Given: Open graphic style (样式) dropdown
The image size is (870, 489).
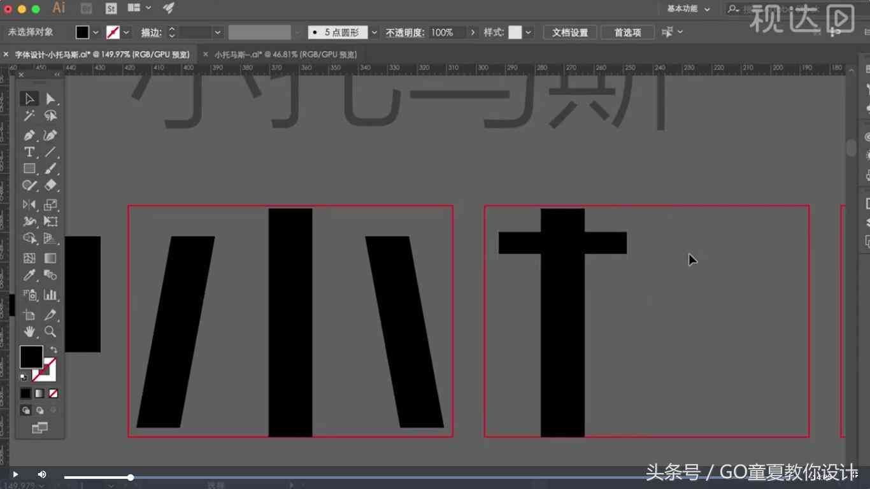Looking at the screenshot, I should 529,32.
